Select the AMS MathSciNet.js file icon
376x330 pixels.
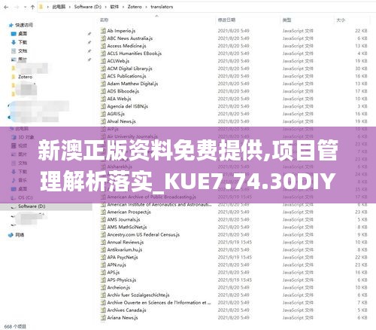[x=103, y=227]
